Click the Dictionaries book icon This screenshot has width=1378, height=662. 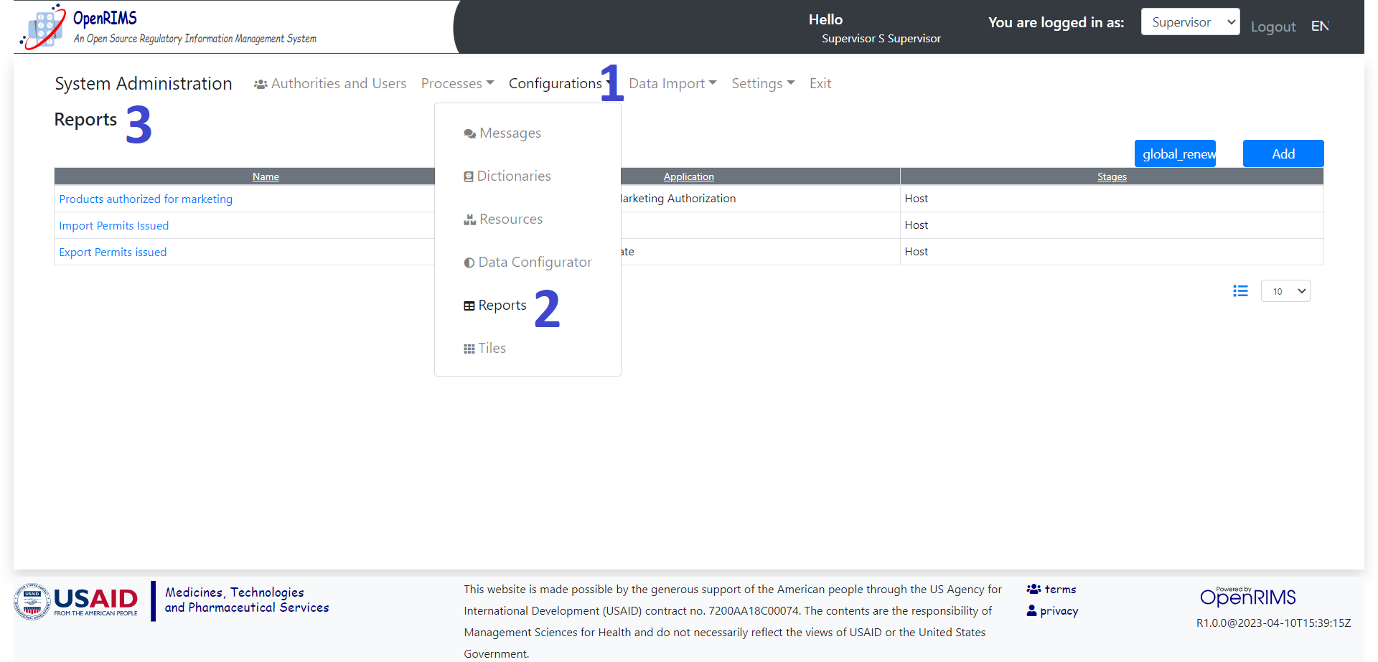469,176
